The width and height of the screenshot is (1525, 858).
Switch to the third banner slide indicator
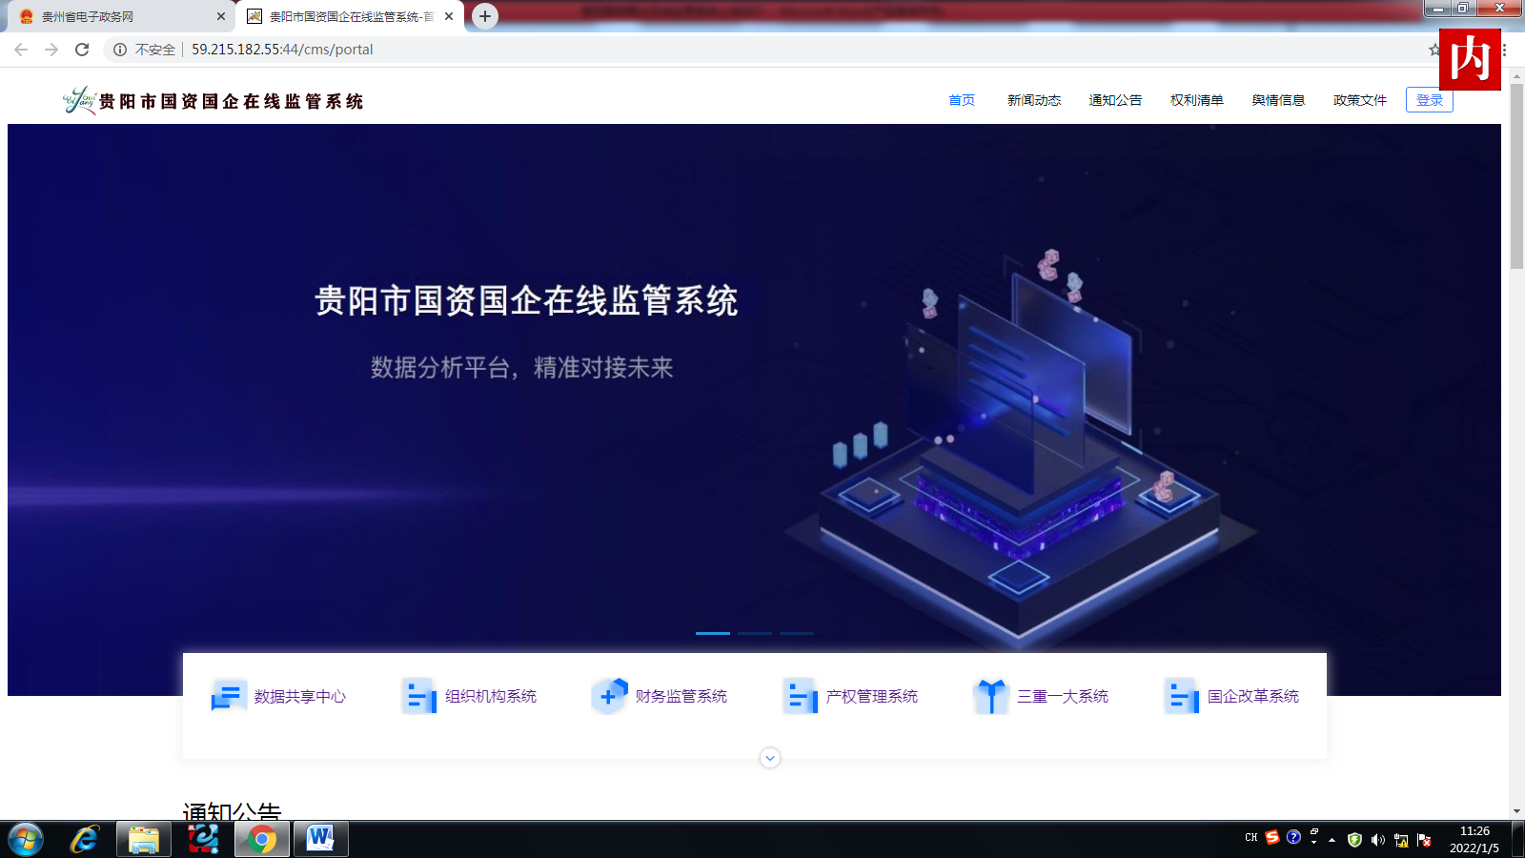coord(797,633)
